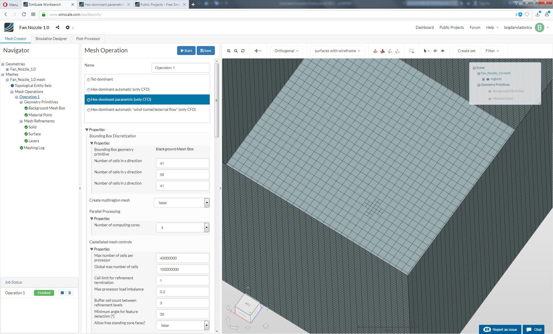Delete the Operation 1 job with trash icon
The height and width of the screenshot is (334, 553).
[x=70, y=293]
